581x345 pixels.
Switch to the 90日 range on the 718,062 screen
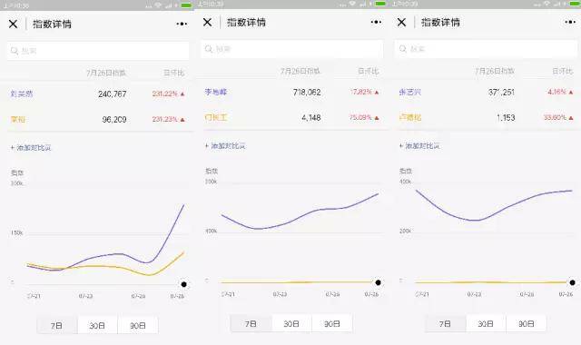(332, 323)
